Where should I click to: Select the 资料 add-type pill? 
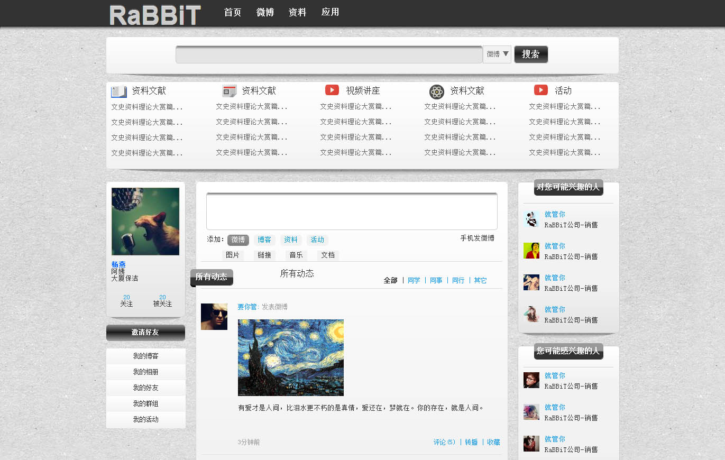coord(291,240)
